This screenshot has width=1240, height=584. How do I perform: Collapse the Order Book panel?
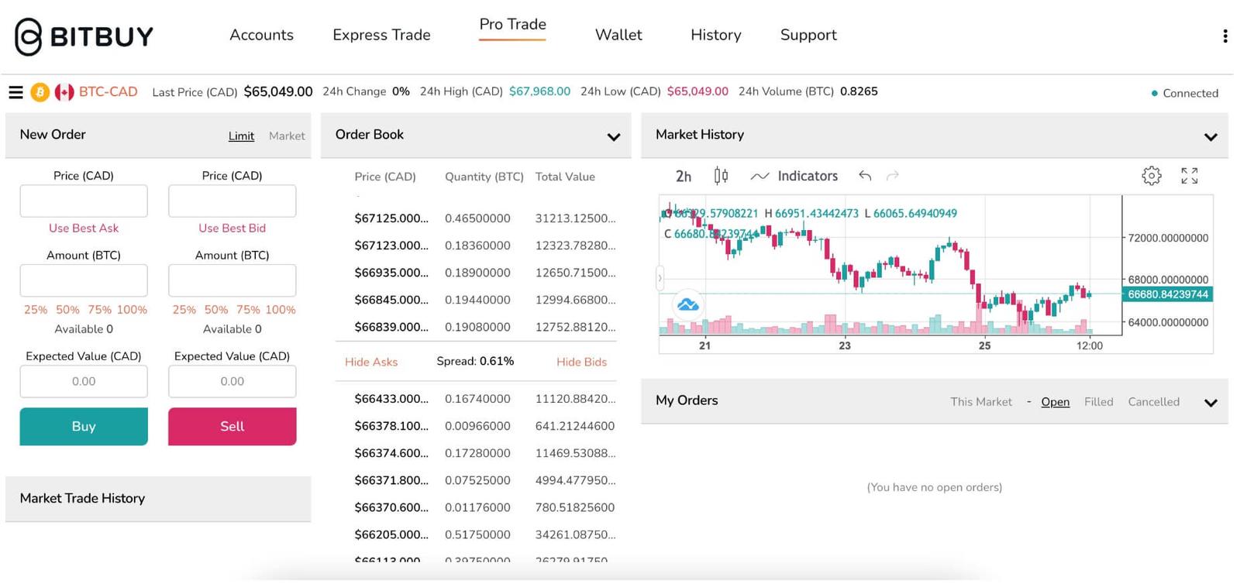click(614, 137)
